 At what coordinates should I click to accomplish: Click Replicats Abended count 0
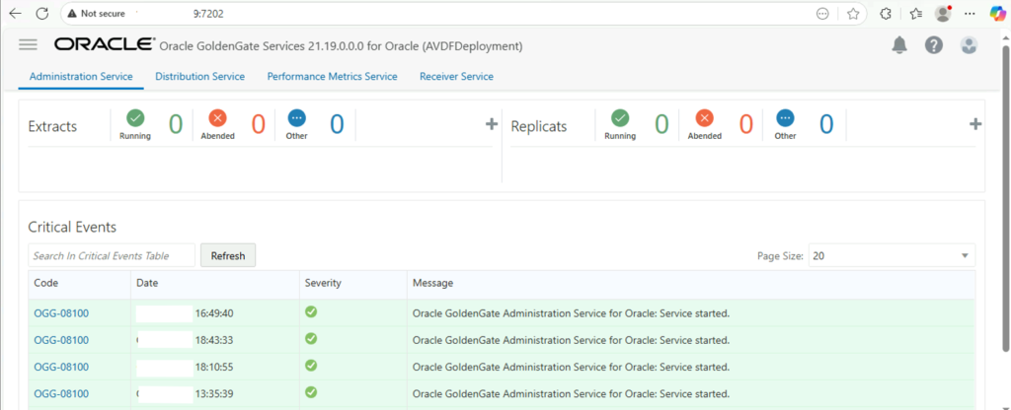coord(746,123)
